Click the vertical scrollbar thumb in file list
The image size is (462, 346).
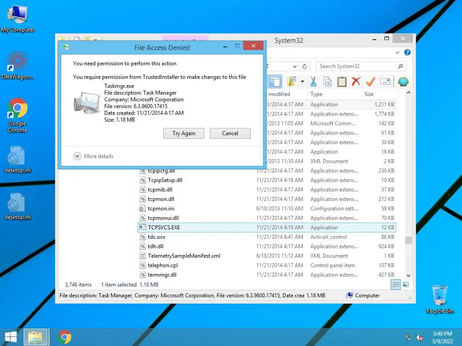coord(408,240)
